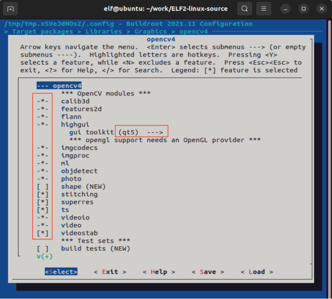The image size is (332, 299).
Task: Select the videoio module entry
Action: [63, 218]
